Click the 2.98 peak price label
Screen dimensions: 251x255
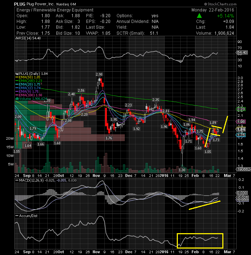point(99,74)
